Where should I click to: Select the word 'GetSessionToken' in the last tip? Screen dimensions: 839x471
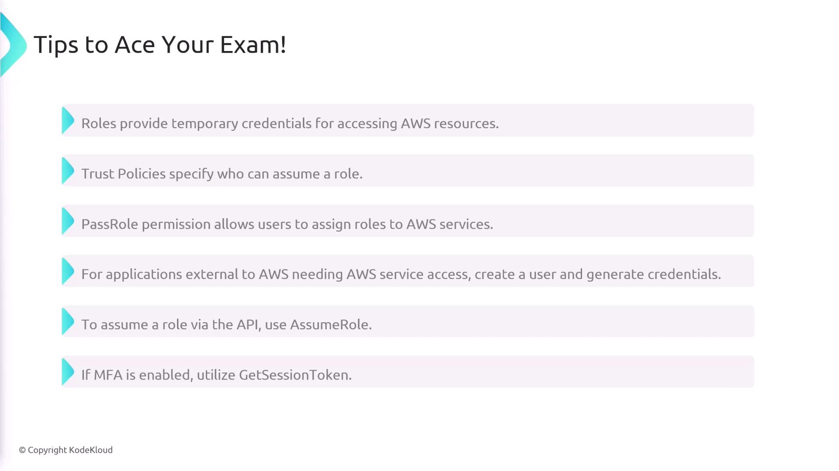click(x=295, y=375)
